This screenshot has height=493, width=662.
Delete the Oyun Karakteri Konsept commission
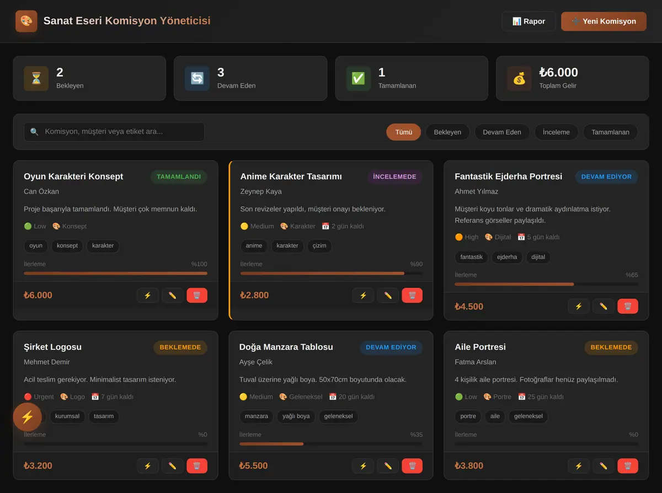click(197, 295)
